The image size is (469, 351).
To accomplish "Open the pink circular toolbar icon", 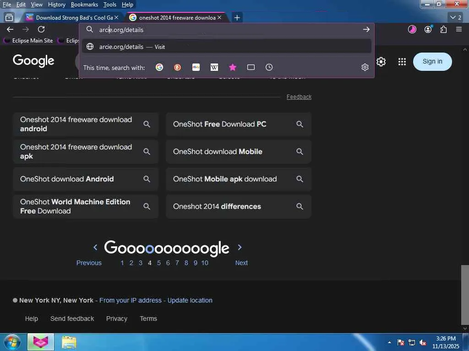I will click(412, 29).
